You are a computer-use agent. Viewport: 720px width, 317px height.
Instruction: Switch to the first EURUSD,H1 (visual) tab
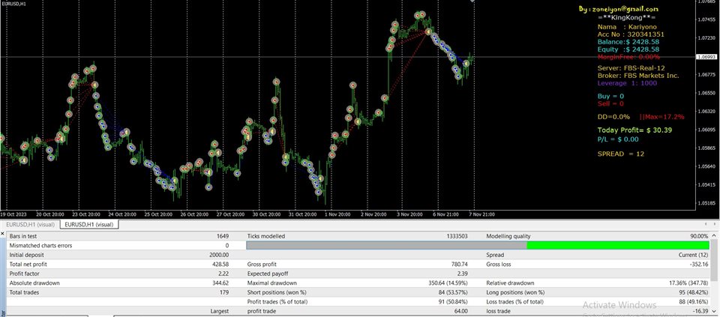(x=29, y=224)
